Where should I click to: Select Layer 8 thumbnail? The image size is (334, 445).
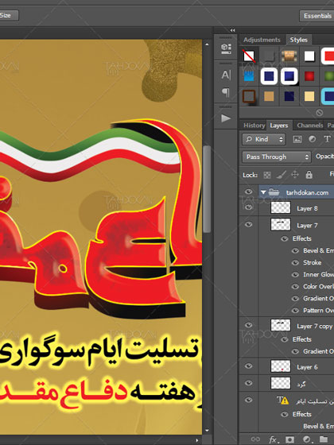(x=281, y=207)
